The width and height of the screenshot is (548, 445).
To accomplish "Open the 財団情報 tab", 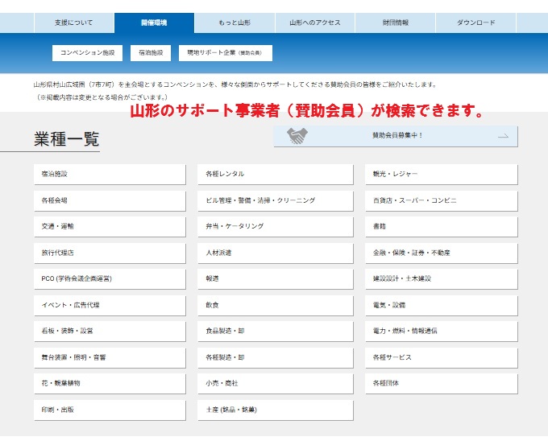I will click(395, 23).
